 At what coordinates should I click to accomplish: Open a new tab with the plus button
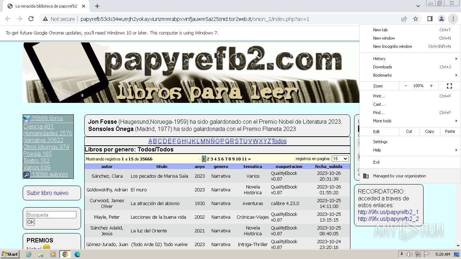click(97, 6)
